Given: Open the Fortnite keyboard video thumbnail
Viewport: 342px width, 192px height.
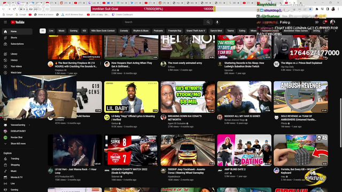Looking at the screenshot, I should pyautogui.click(x=301, y=150).
